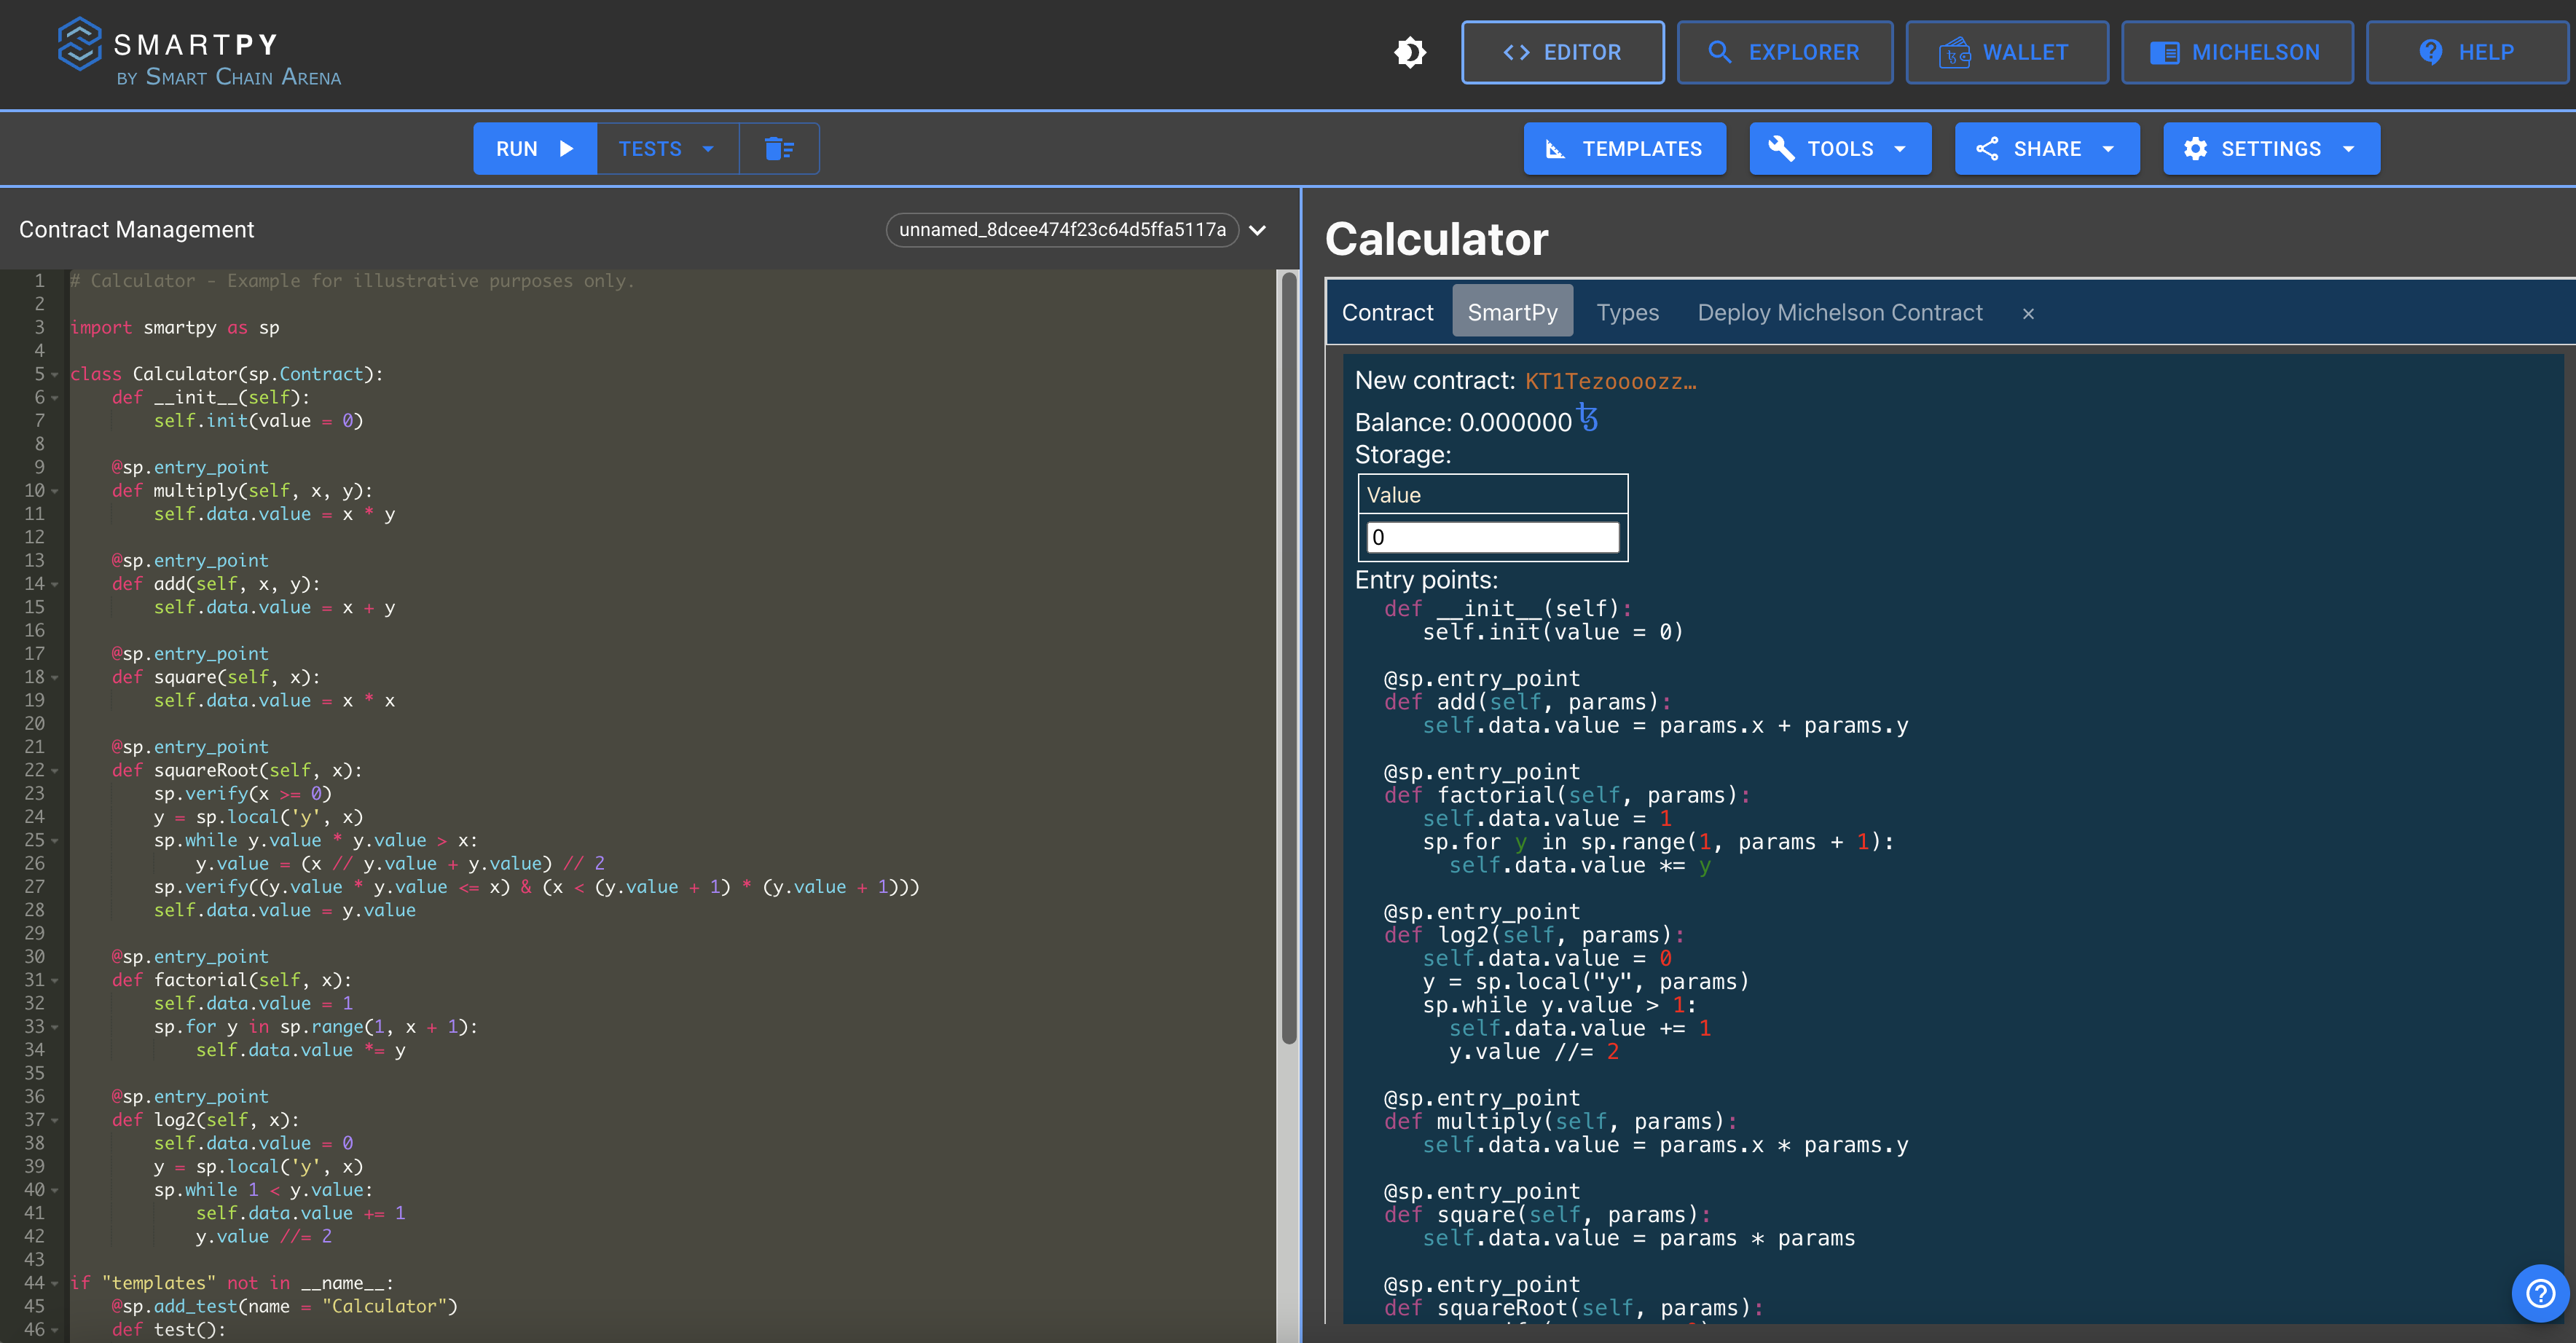
Task: Collapse the fold arrow at line 5
Action: tap(55, 375)
